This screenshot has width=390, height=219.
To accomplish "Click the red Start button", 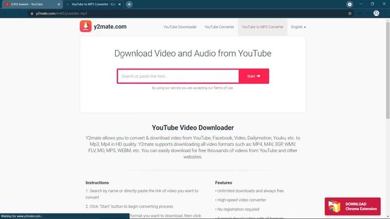I will (x=253, y=76).
